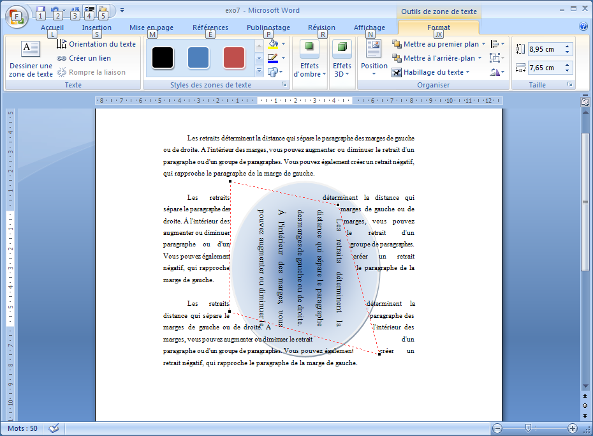The image size is (593, 436).
Task: Click the zoom in plus button
Action: 572,428
